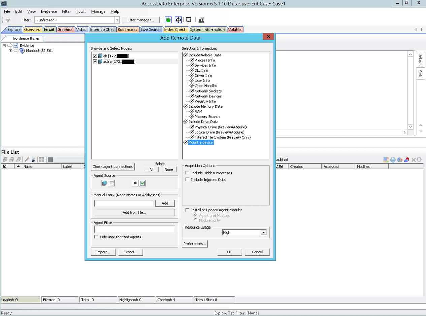
Task: Click vertical scrollbar down arrow in right pane
Action: tap(411, 127)
